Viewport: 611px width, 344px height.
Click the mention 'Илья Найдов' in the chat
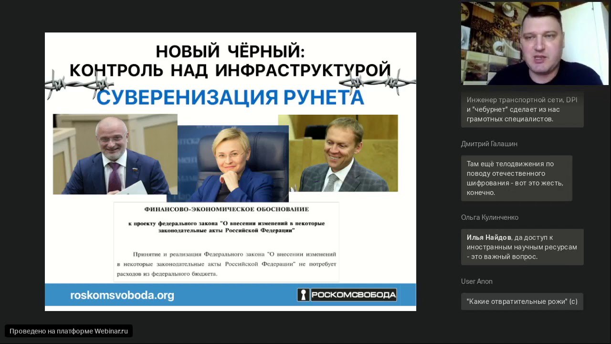(x=489, y=237)
